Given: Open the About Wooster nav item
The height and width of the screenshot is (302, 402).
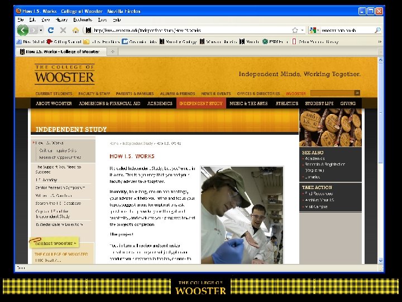Looking at the screenshot, I should pos(54,103).
